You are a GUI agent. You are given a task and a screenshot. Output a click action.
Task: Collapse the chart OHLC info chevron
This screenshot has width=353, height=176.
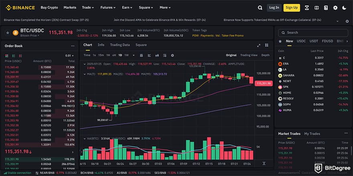84,64
